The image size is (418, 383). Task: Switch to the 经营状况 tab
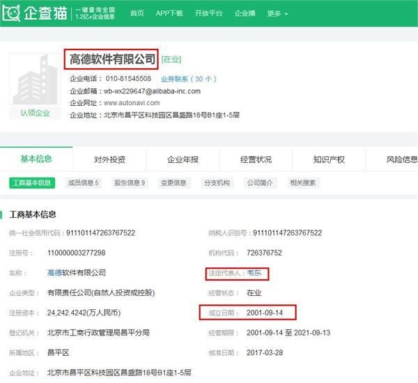click(256, 159)
